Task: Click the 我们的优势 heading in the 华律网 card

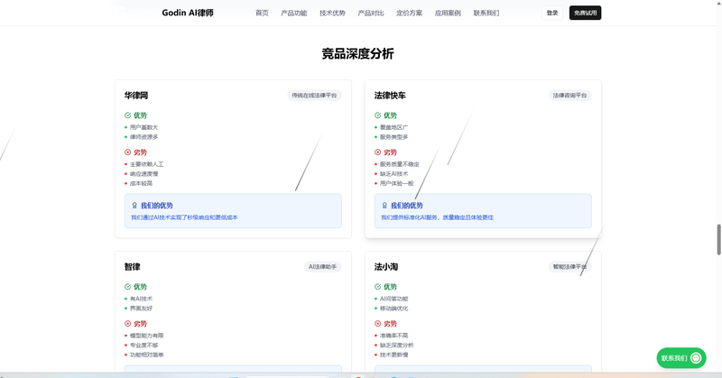Action: (x=156, y=206)
